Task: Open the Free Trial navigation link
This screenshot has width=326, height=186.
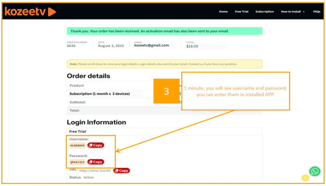Action: [x=242, y=12]
